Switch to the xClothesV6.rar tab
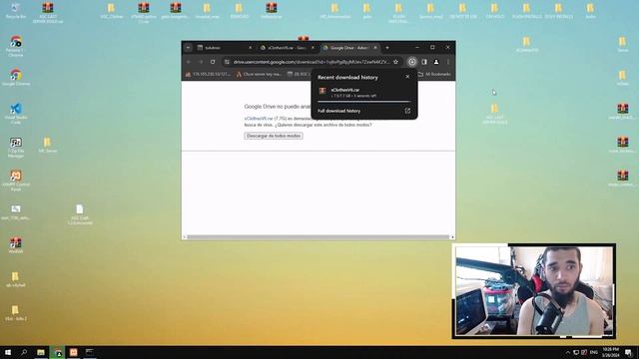 click(288, 48)
